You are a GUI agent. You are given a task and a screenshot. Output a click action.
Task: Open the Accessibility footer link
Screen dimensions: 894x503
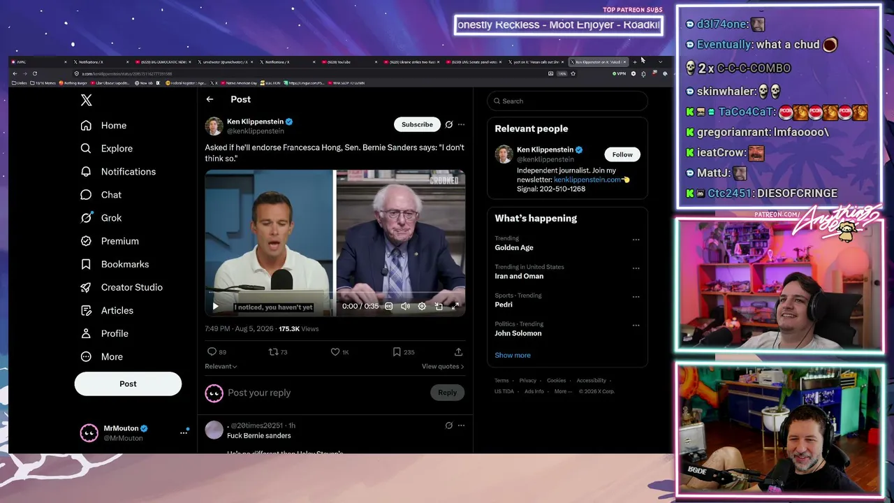592,381
